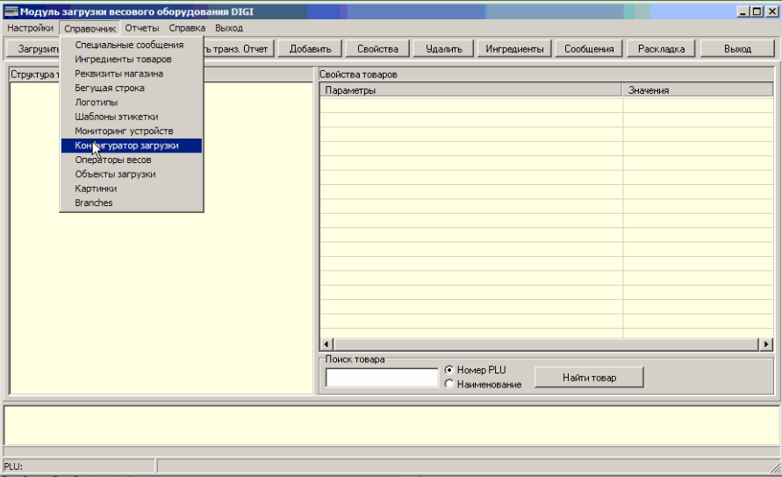The width and height of the screenshot is (782, 477).
Task: Click the Свойства товаров panel title
Action: [358, 75]
